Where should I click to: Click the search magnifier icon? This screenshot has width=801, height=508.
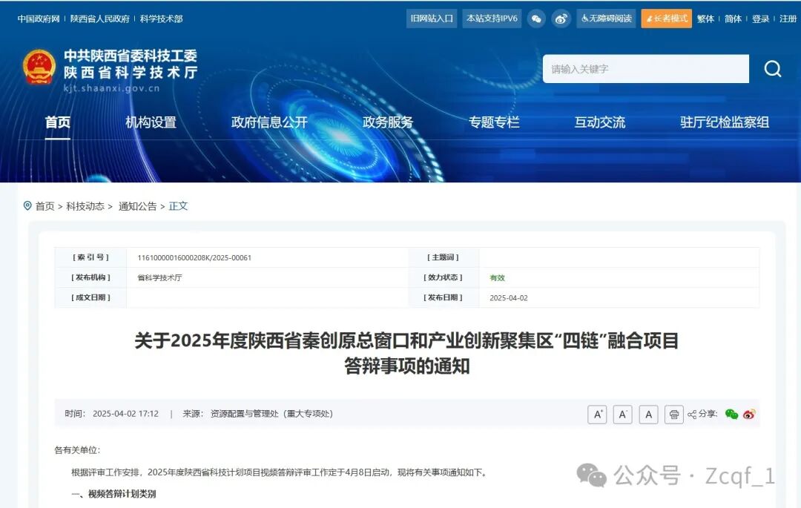point(772,68)
